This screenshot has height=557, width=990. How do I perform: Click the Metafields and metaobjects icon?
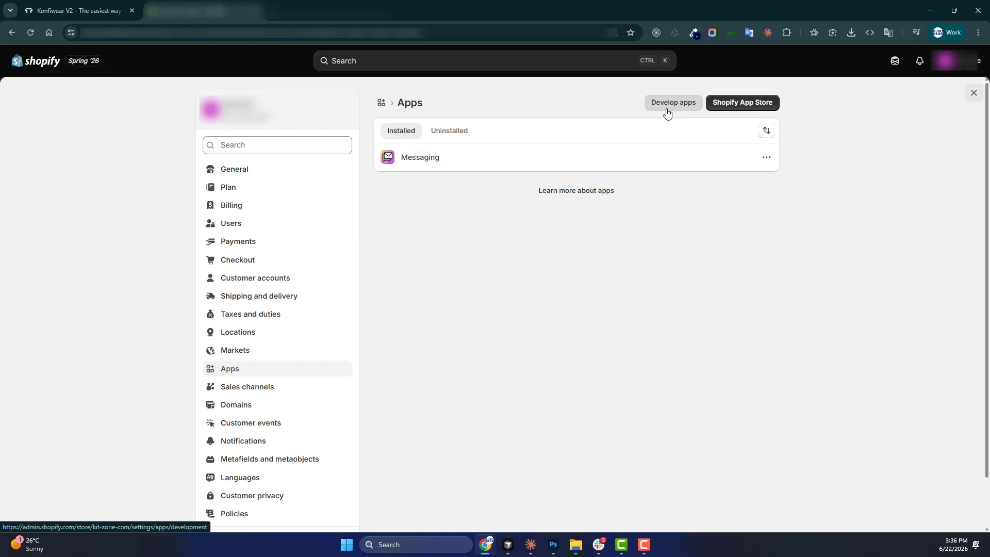click(210, 459)
